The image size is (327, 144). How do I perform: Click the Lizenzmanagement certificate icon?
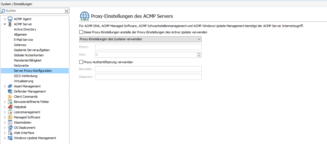(10, 112)
